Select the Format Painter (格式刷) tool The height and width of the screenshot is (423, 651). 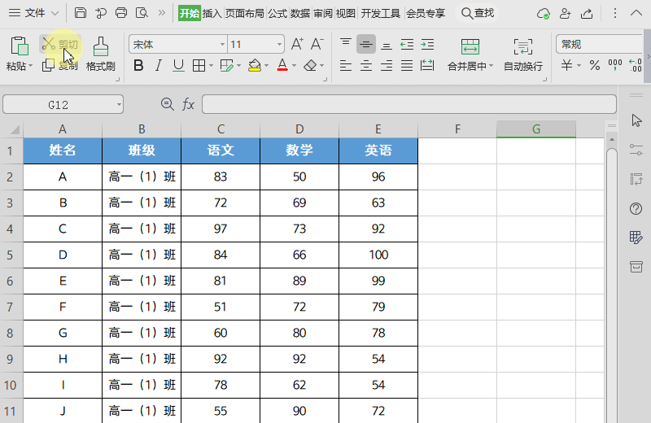tap(100, 54)
